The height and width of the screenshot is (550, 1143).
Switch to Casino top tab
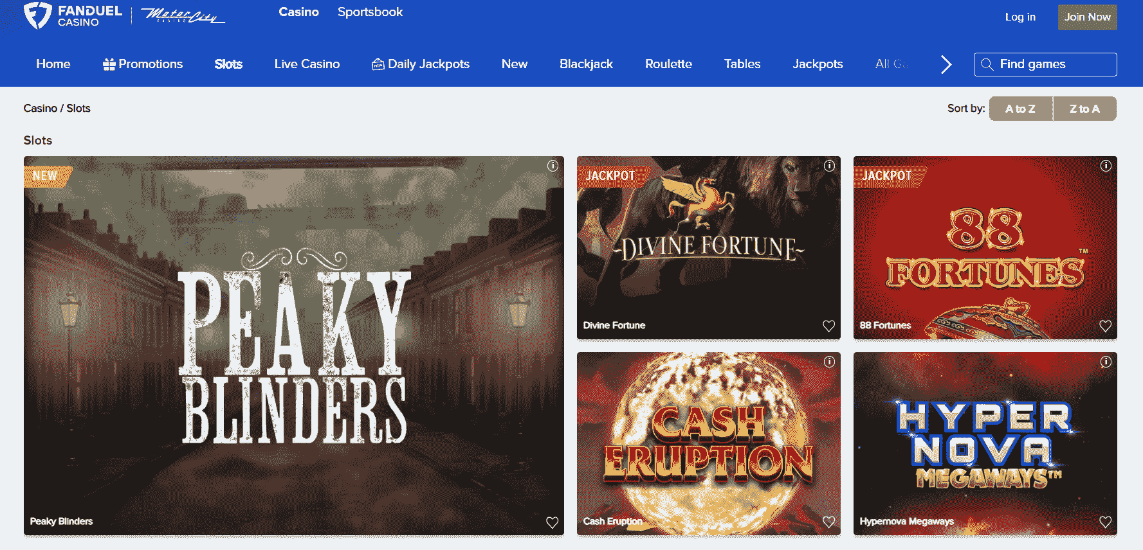298,12
